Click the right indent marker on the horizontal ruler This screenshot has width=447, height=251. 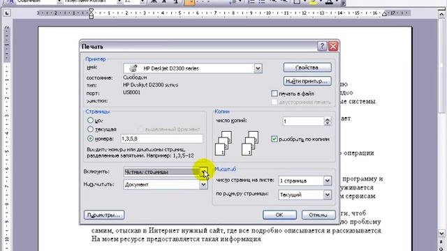click(x=385, y=14)
